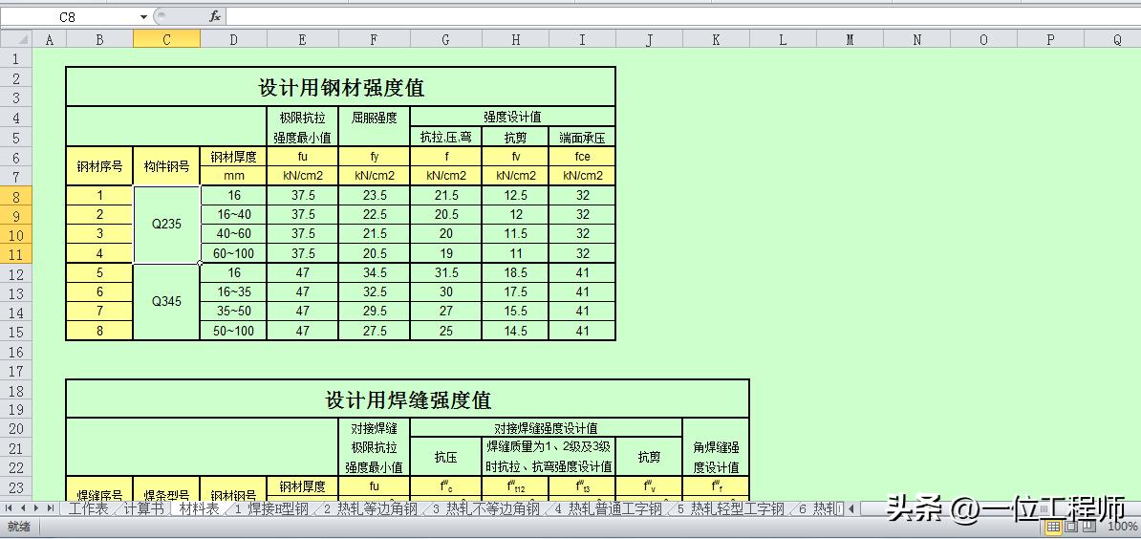Click the 端面承压 header cell
The width and height of the screenshot is (1141, 539).
[x=582, y=137]
